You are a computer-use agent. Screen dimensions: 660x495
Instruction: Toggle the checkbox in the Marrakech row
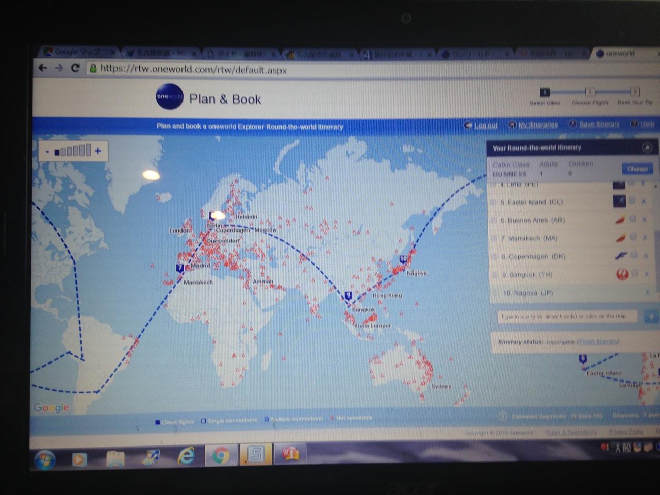(x=633, y=237)
